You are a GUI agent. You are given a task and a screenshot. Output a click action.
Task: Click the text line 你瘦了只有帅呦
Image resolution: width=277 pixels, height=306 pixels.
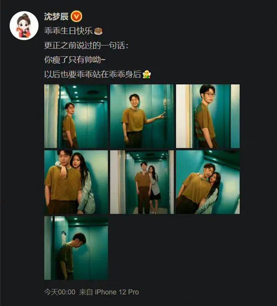point(75,60)
